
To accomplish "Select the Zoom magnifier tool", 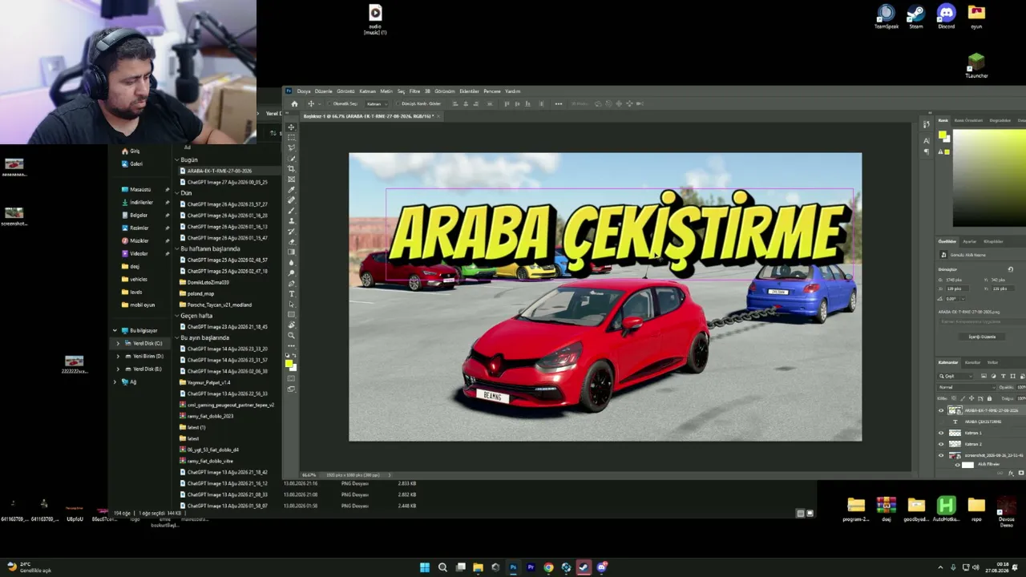I will pos(291,336).
